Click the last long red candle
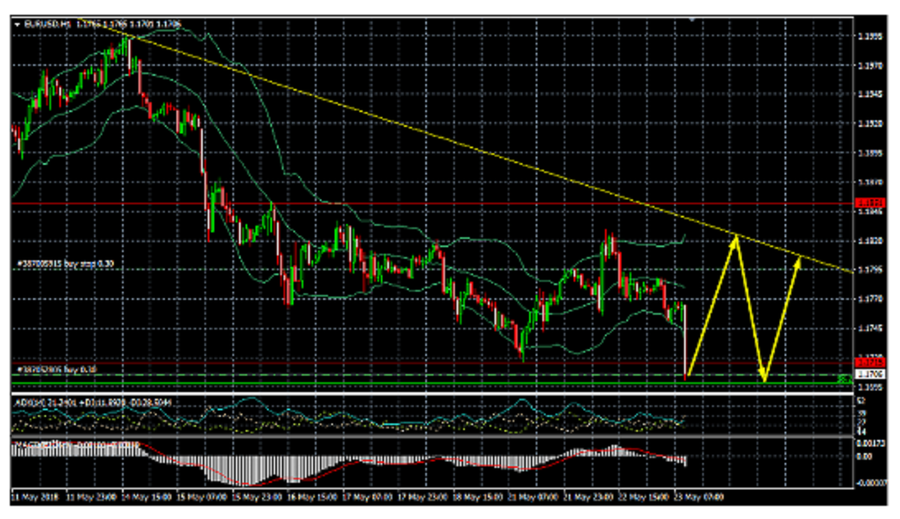Viewport: 900px width, 519px height. [686, 339]
